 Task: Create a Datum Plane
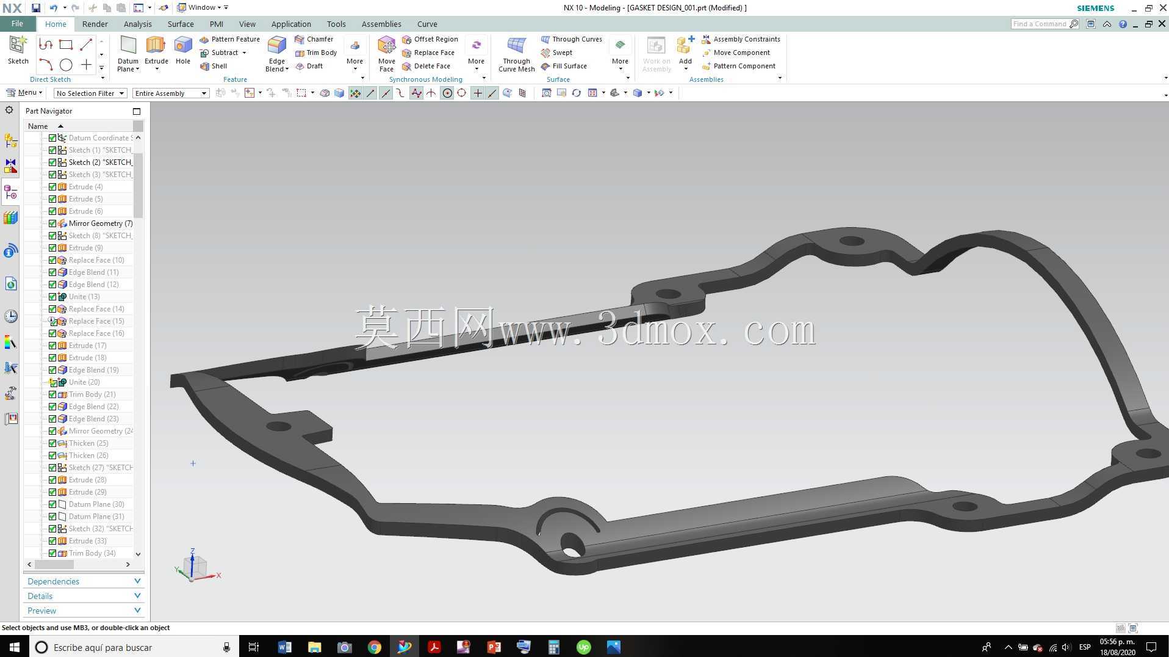(x=128, y=53)
